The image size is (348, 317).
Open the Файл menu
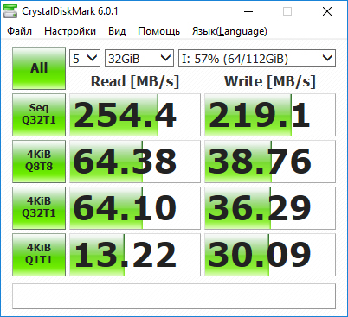19,31
